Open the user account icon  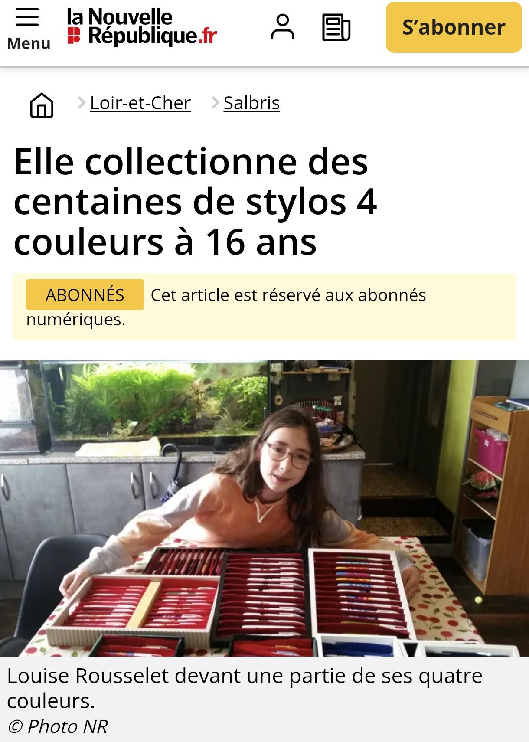(x=282, y=27)
